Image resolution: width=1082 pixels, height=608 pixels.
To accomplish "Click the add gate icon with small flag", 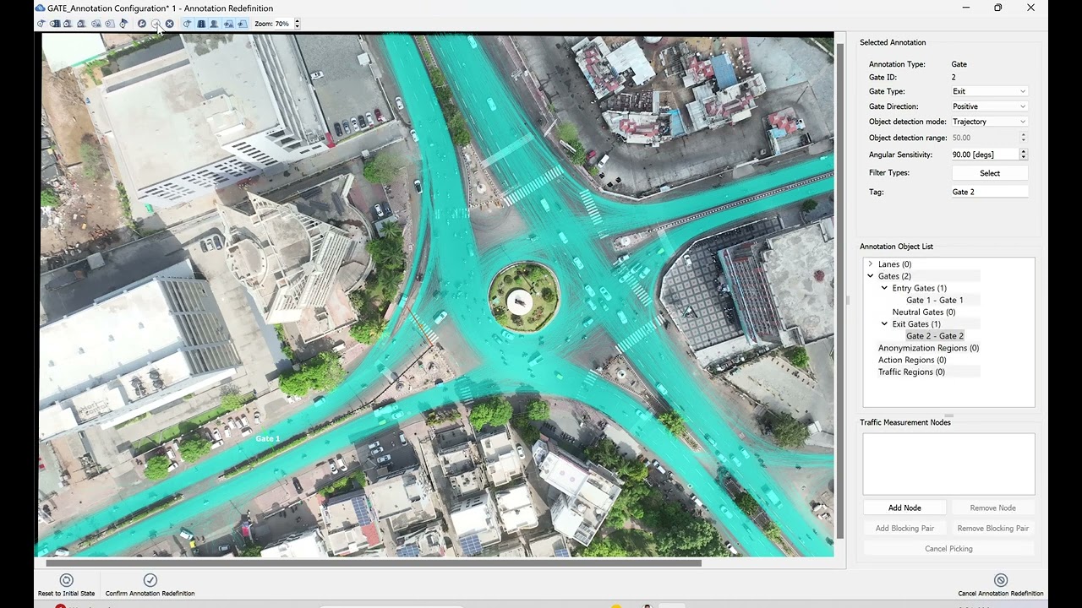I will pos(41,24).
